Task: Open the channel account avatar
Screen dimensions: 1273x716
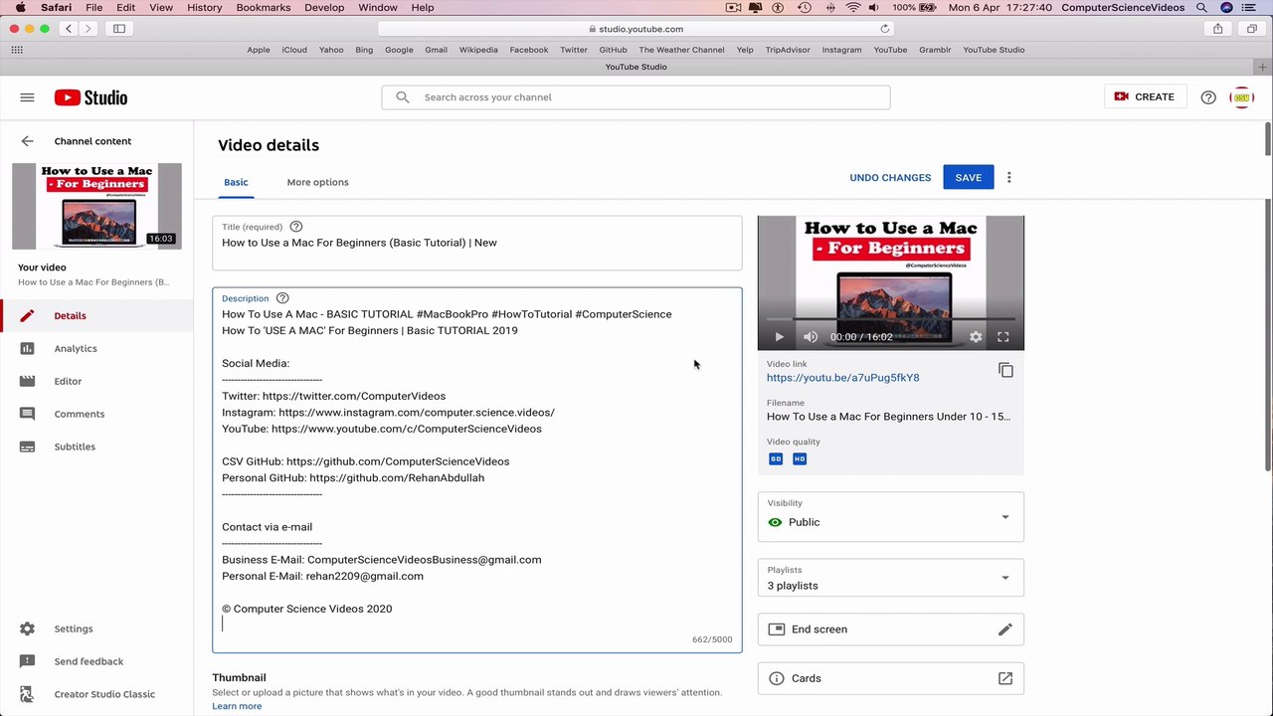Action: [1241, 97]
